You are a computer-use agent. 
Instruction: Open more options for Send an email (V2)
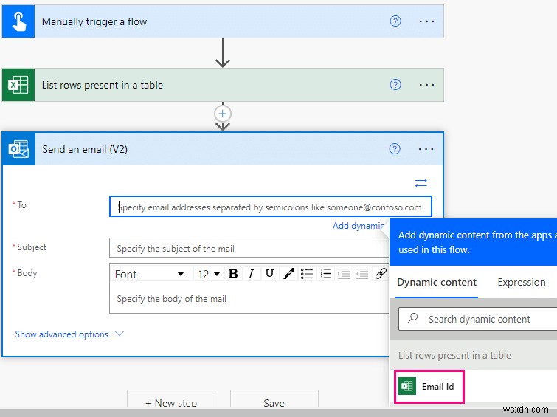(426, 149)
